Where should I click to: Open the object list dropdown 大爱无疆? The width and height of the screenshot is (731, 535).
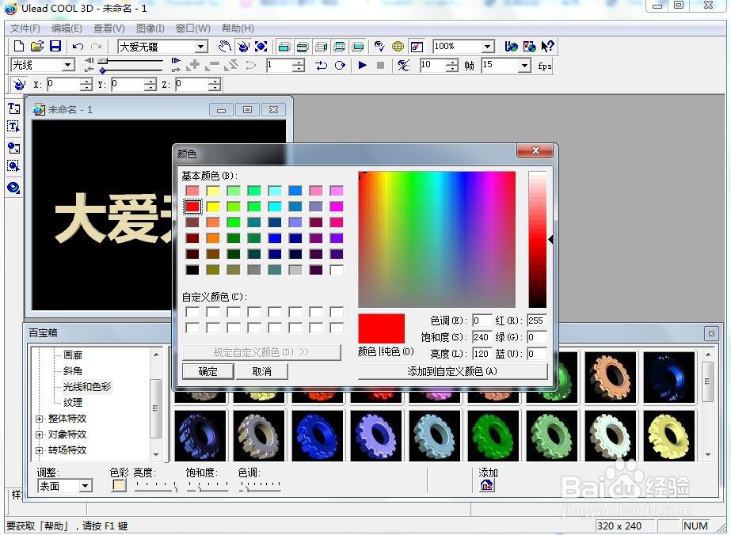click(201, 47)
